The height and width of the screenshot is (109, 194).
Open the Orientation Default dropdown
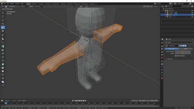tap(23, 6)
